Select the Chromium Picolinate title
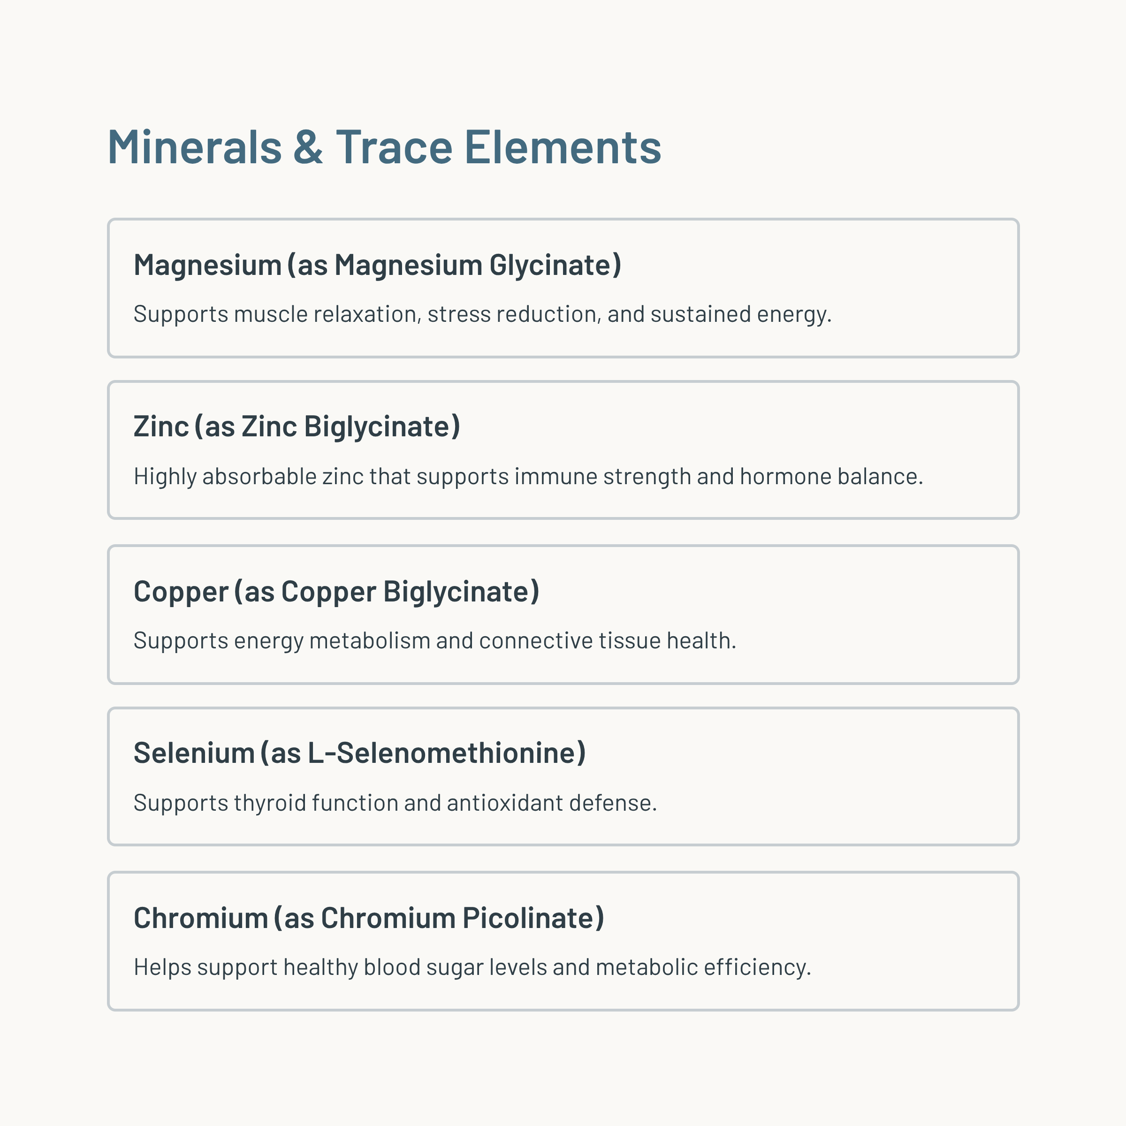The image size is (1126, 1126). click(x=369, y=918)
